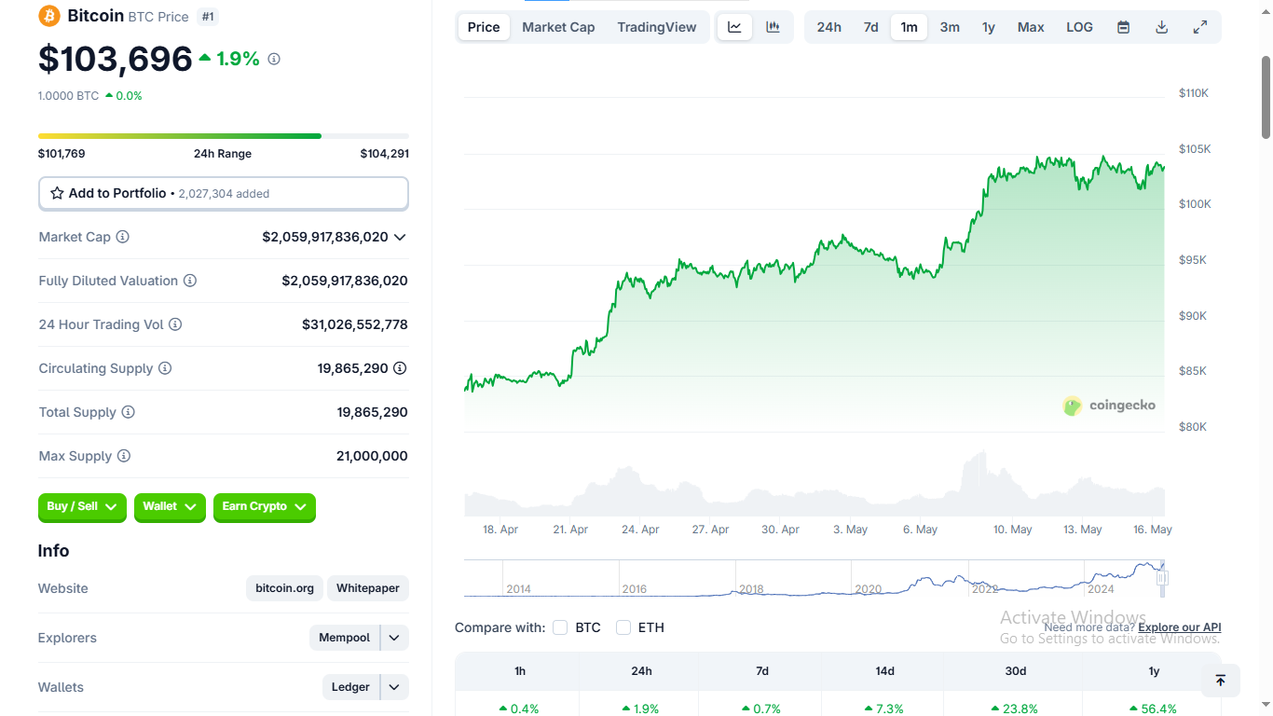The width and height of the screenshot is (1273, 716).
Task: Open the calendar date range picker
Action: click(1124, 27)
